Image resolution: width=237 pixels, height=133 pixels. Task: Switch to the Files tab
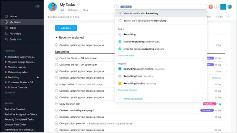(x=85, y=10)
